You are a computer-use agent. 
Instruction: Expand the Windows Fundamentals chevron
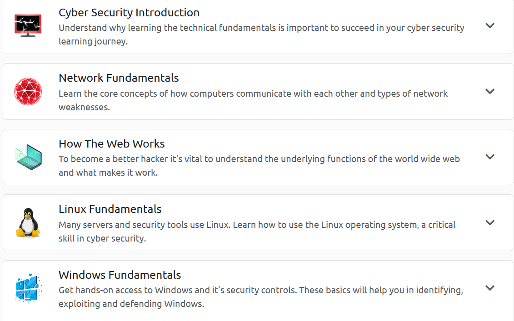click(489, 288)
